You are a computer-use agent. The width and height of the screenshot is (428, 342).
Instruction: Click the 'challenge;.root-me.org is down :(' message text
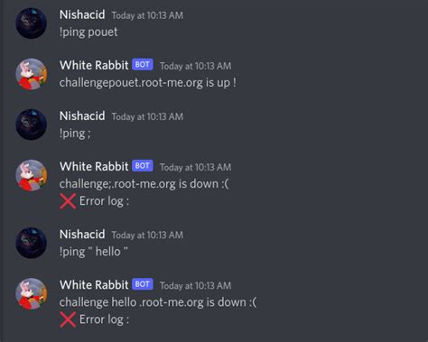coord(144,184)
